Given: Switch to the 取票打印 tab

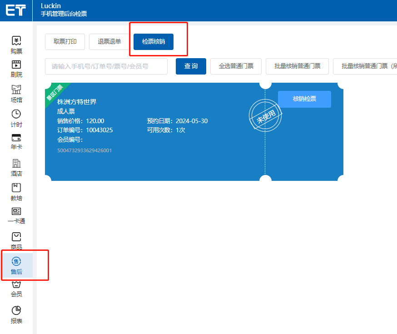Looking at the screenshot, I should [x=65, y=42].
